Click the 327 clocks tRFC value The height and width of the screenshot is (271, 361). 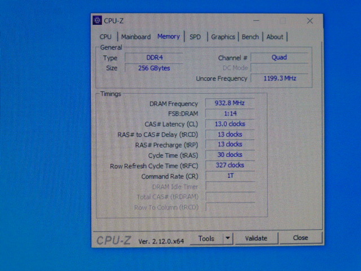coord(230,165)
